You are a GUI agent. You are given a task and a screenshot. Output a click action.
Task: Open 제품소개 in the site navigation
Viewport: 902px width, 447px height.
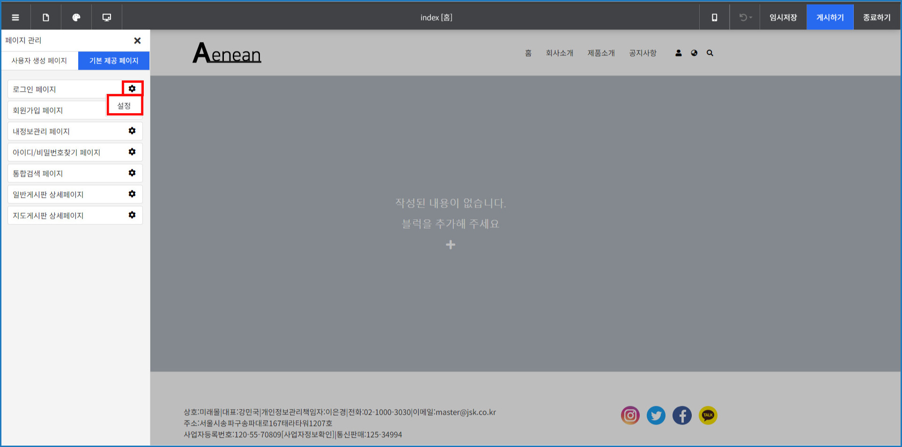pyautogui.click(x=601, y=53)
